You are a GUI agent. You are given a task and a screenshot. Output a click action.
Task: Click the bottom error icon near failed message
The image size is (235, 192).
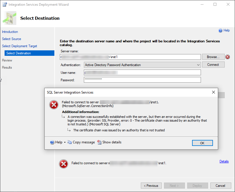[64, 164]
